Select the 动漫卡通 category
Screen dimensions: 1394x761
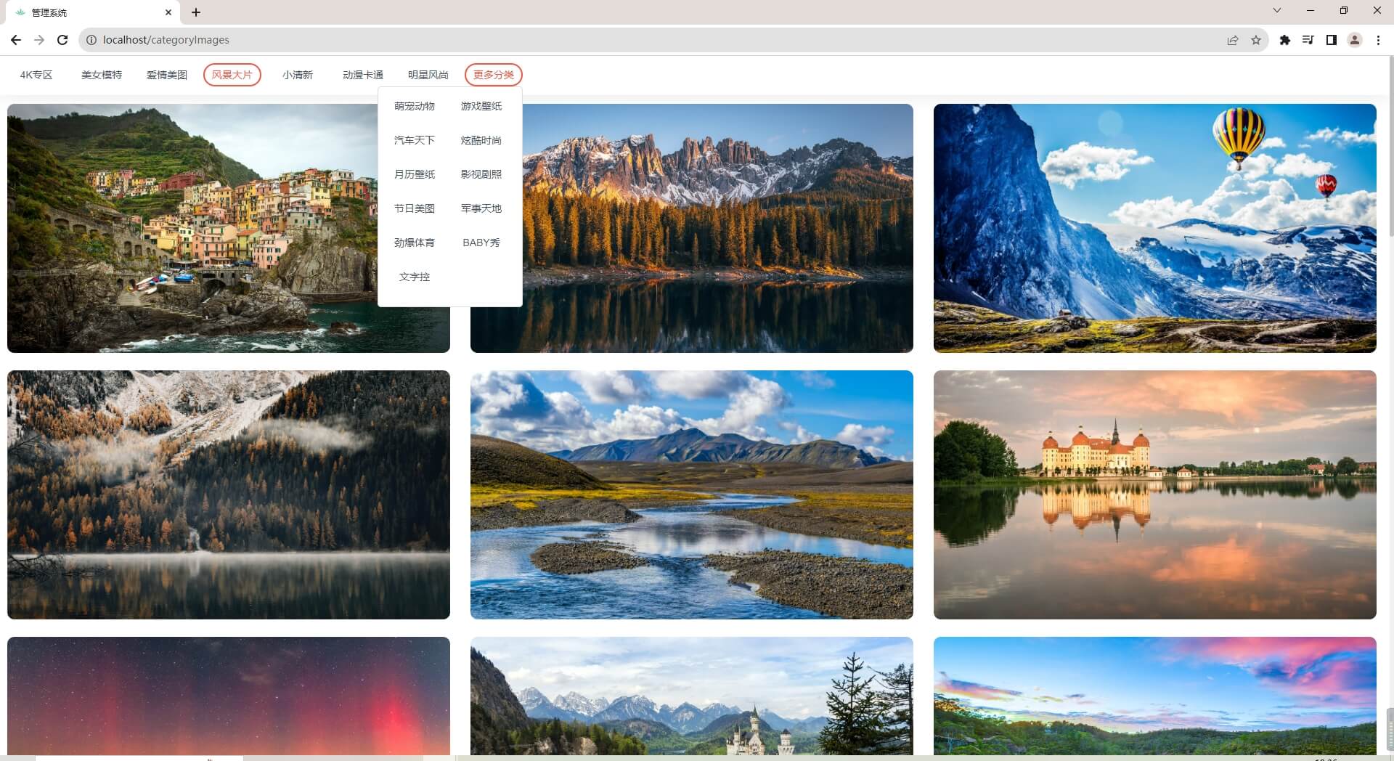(x=363, y=75)
